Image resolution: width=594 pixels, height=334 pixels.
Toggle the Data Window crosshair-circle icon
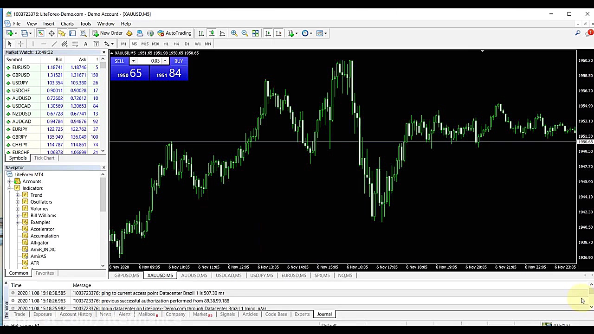(52, 33)
